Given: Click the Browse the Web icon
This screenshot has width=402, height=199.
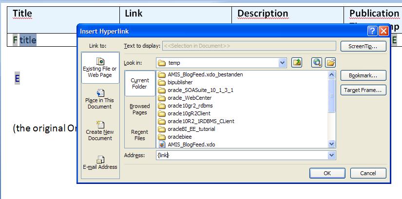Looking at the screenshot, I should pos(318,62).
